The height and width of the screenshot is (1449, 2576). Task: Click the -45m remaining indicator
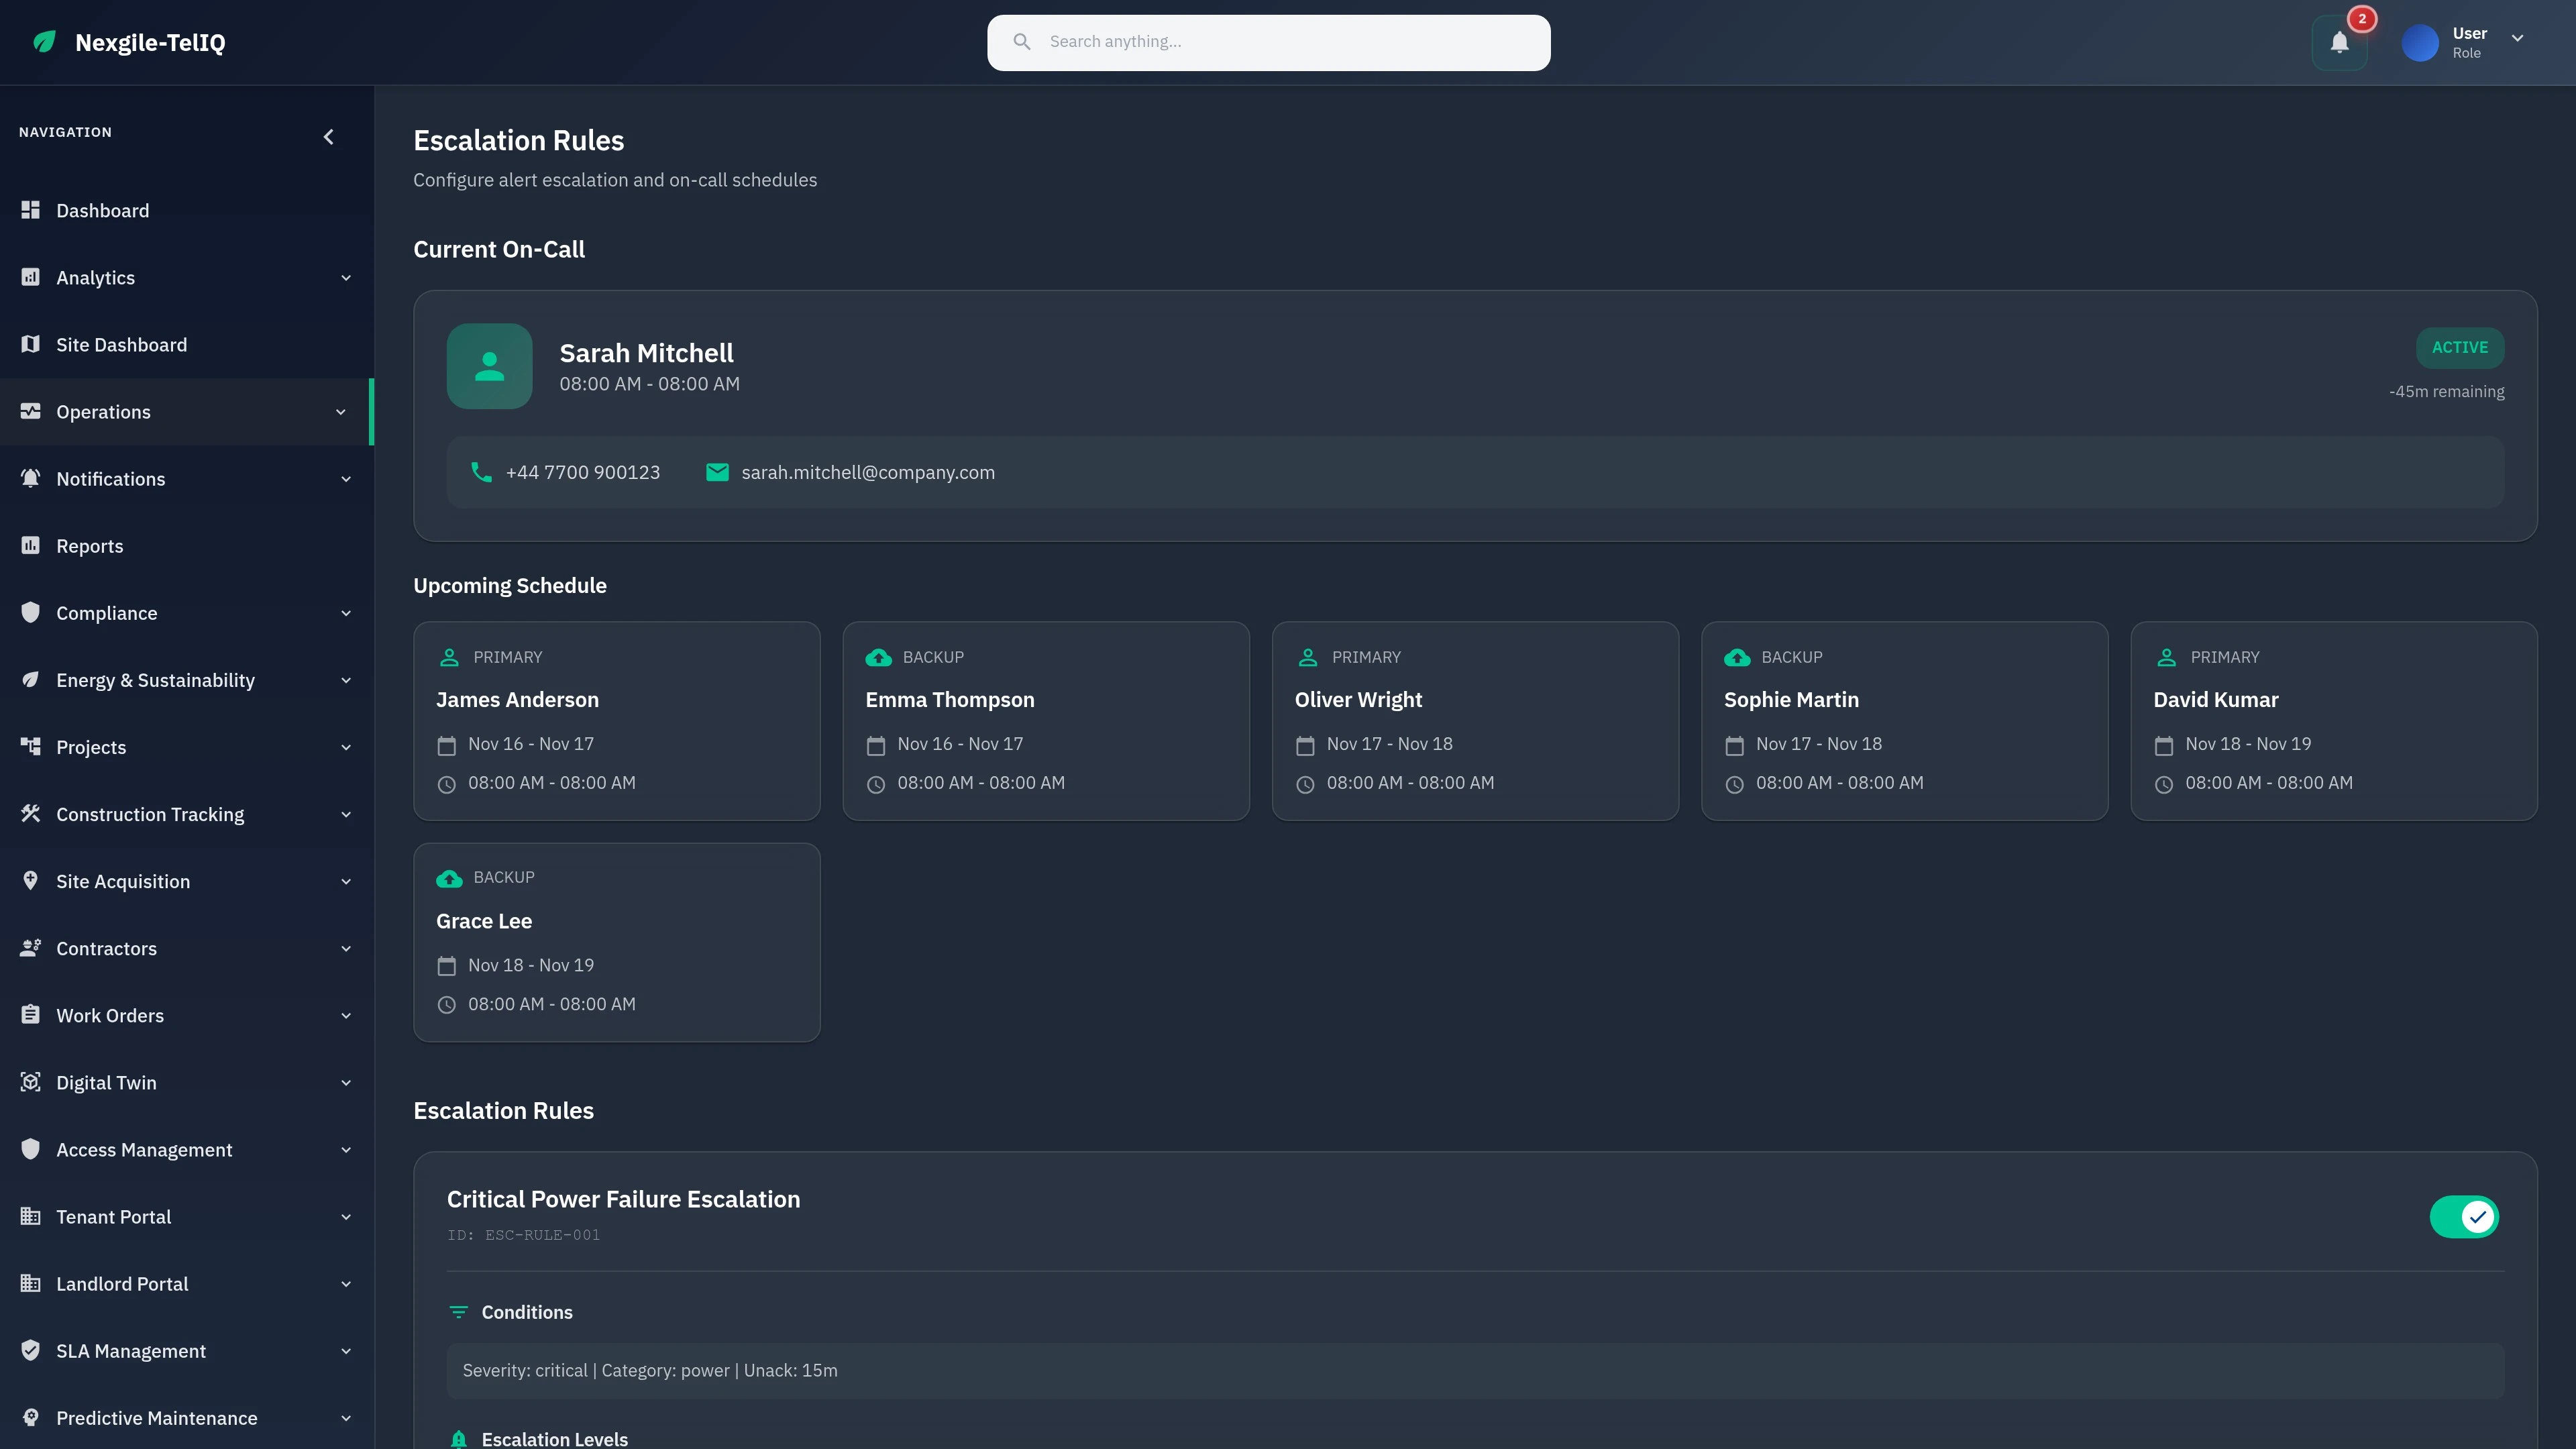pyautogui.click(x=2446, y=391)
